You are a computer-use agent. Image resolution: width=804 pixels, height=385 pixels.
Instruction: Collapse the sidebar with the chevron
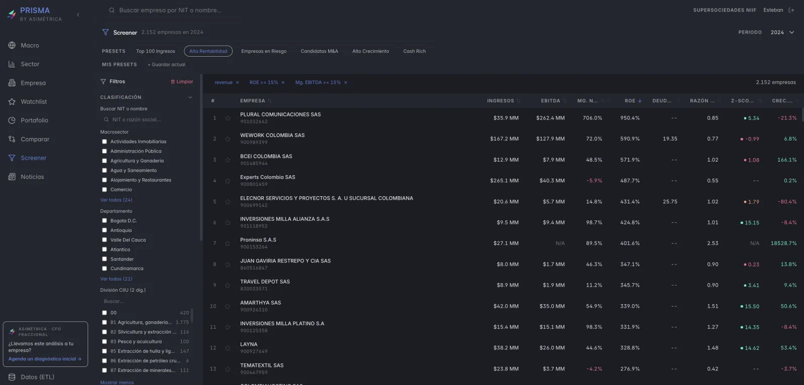(x=78, y=15)
